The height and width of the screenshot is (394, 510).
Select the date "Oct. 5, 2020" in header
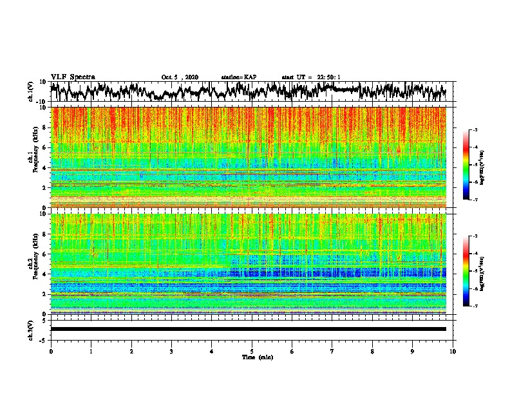point(180,77)
